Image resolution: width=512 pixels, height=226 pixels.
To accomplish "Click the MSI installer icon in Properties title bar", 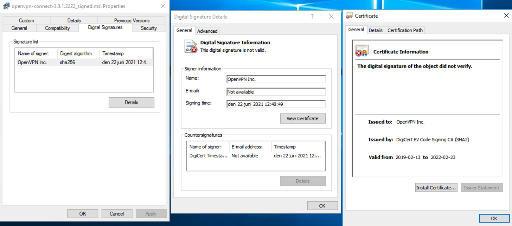I will tap(6, 6).
